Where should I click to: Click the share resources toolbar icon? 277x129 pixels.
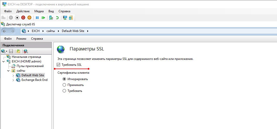click(71, 18)
